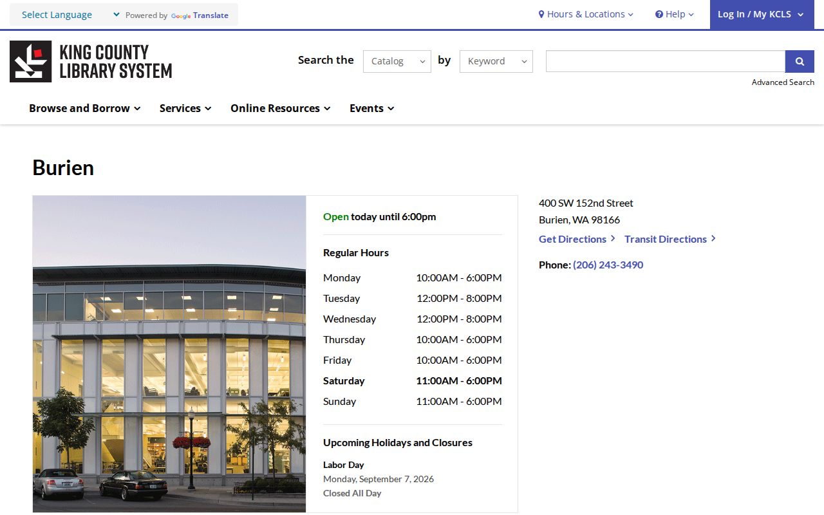Click the Burien library building photo
Viewport: 824px width, 515px height.
(x=169, y=354)
